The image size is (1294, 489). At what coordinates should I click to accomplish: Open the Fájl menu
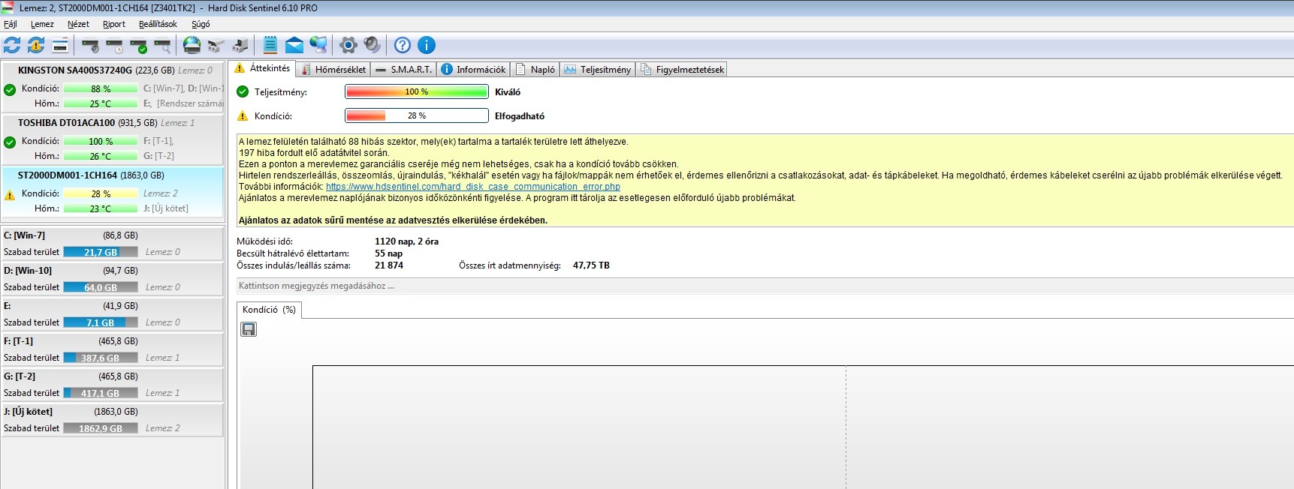point(11,24)
